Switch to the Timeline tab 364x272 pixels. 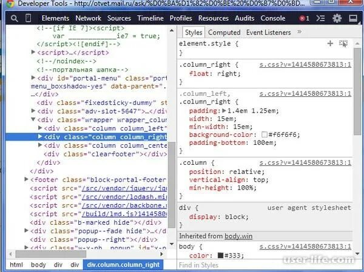click(150, 18)
